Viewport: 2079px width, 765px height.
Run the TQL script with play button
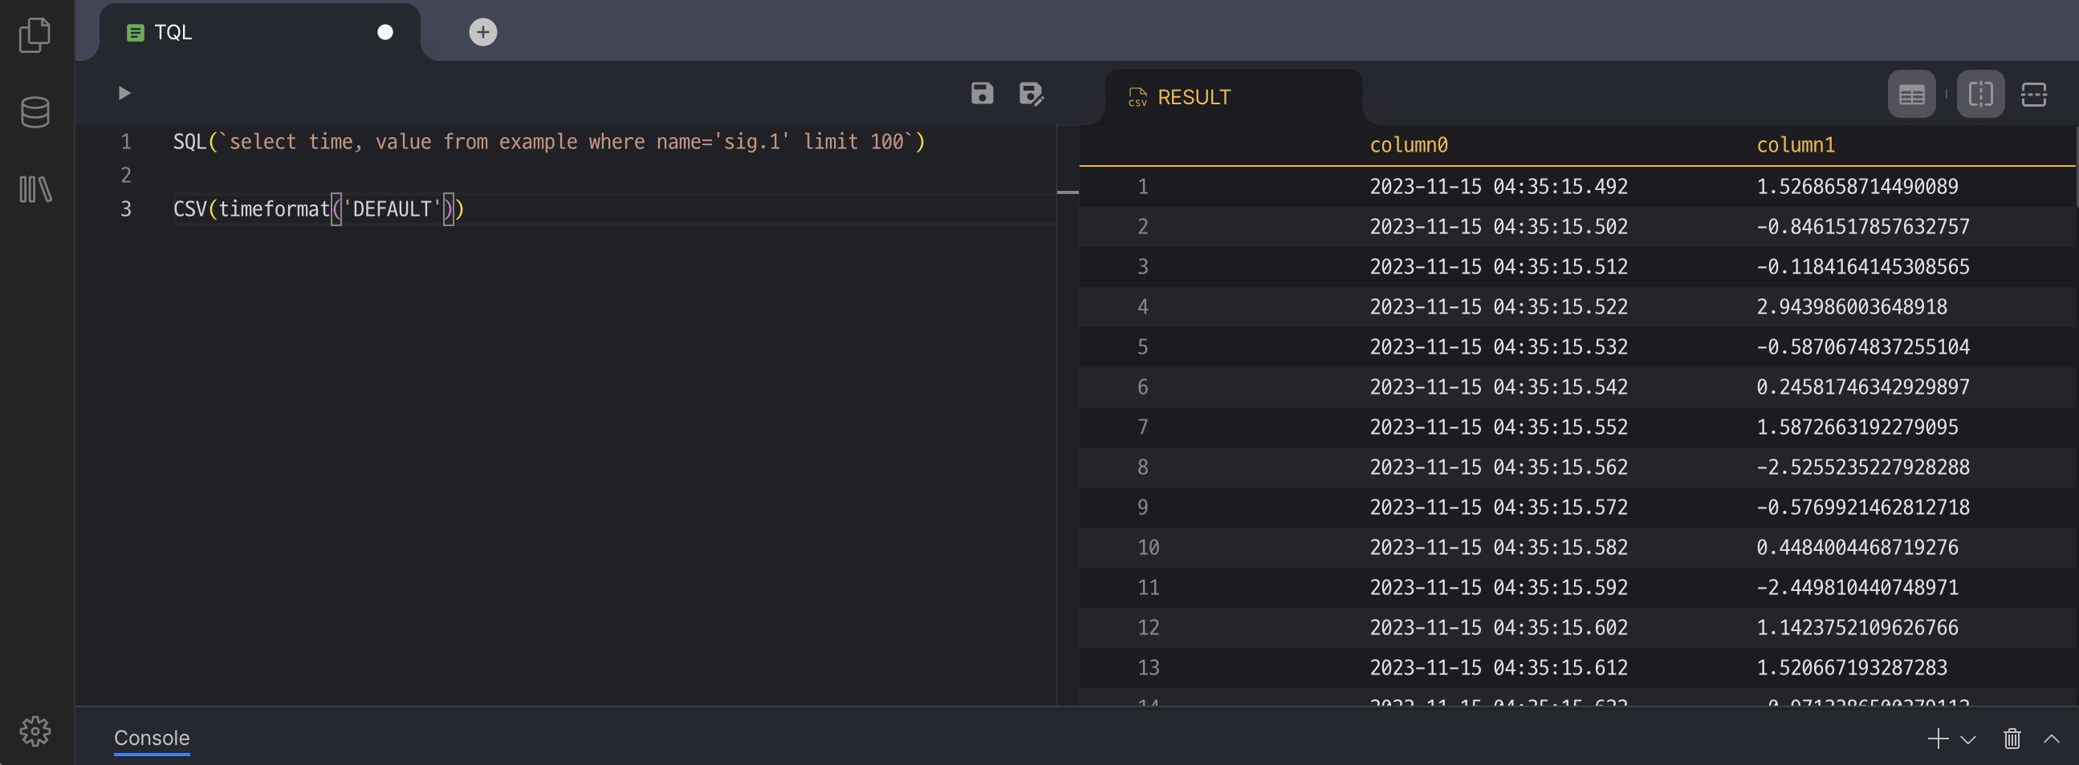point(124,94)
